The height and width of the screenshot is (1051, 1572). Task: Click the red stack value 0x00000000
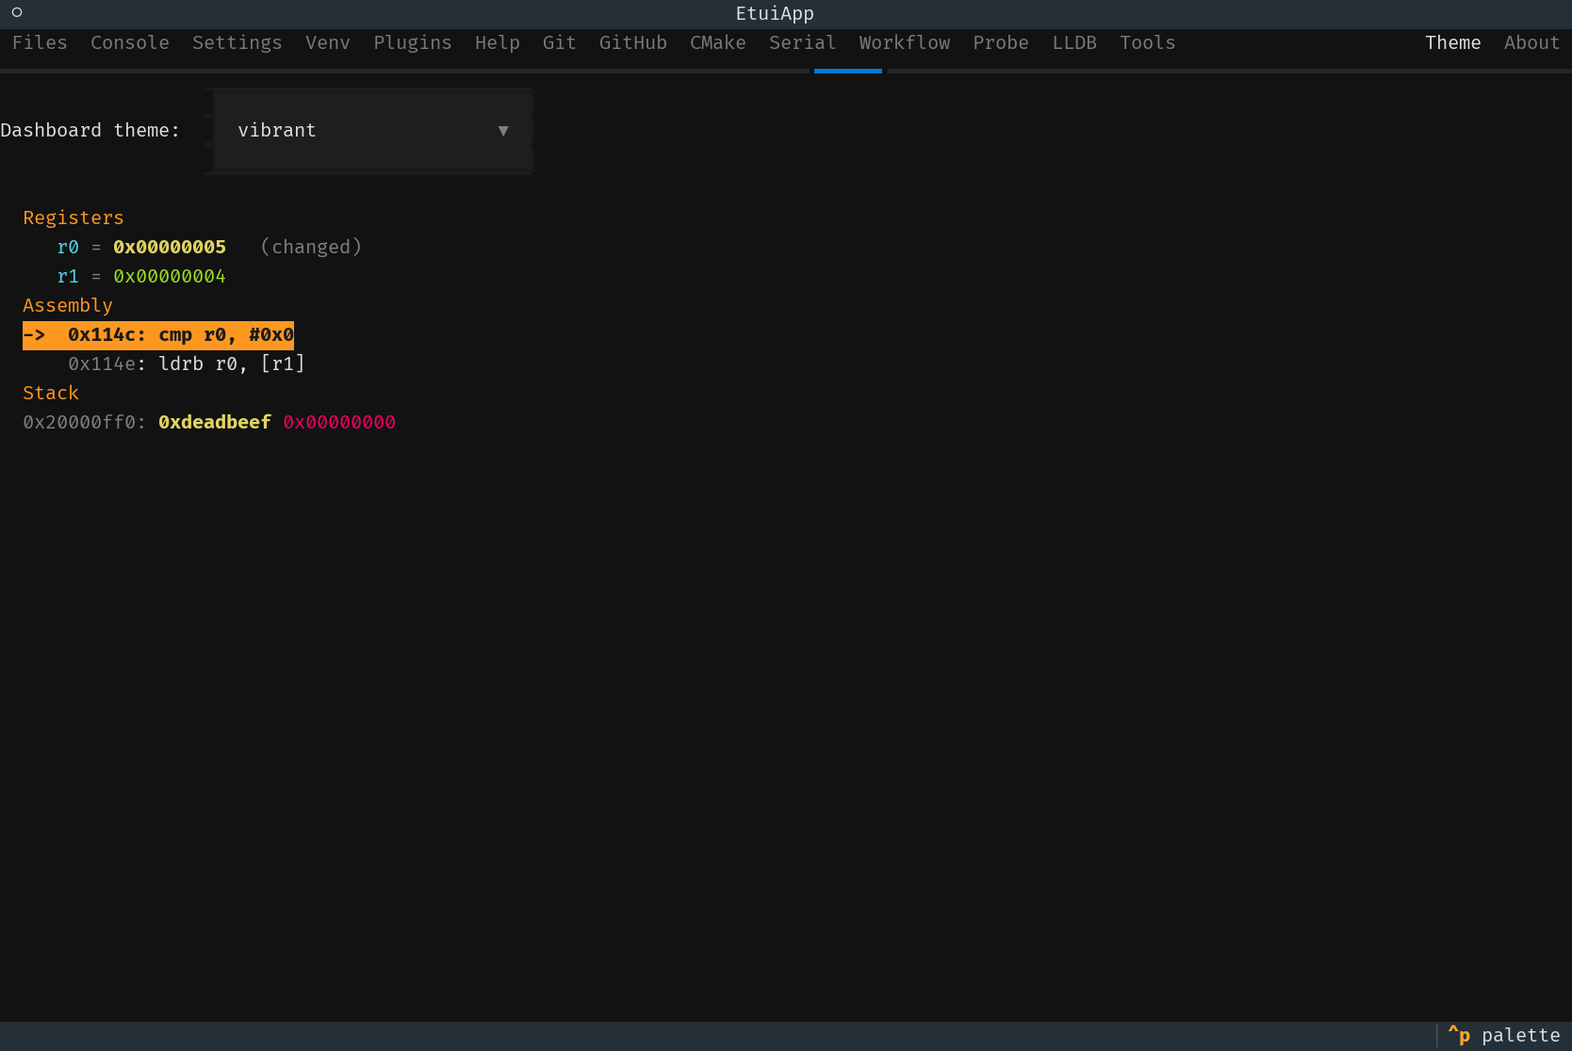pos(339,422)
